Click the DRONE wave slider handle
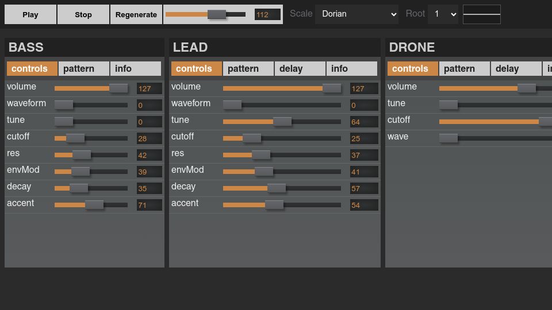The image size is (552, 310). click(x=448, y=138)
